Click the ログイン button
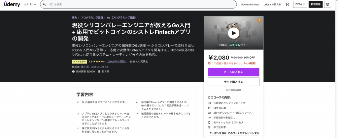338x138 pixels. pyautogui.click(x=300, y=4)
